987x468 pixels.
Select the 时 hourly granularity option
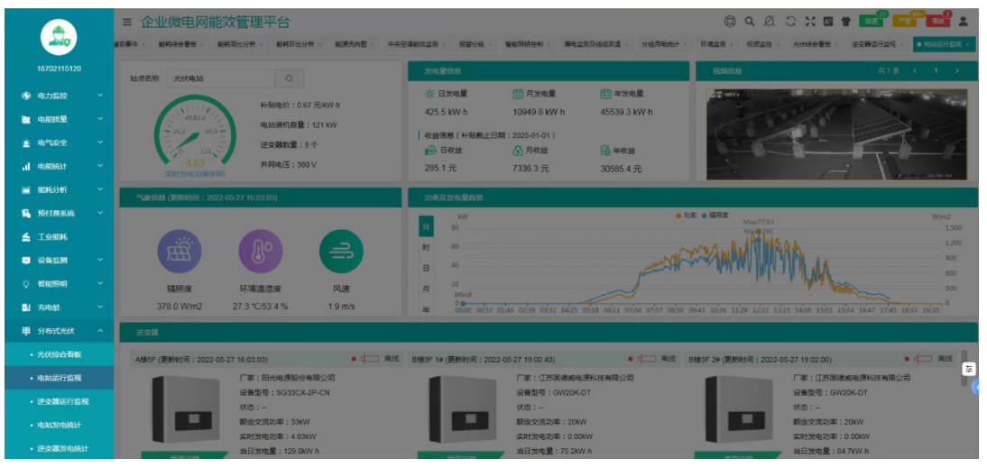[427, 247]
